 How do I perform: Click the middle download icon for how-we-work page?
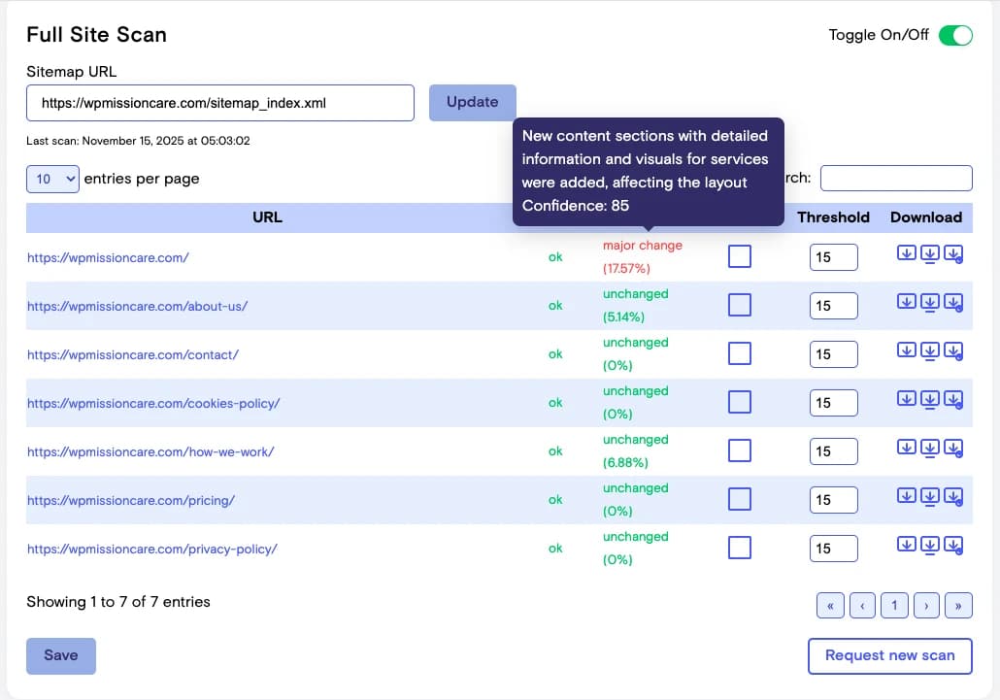[x=929, y=449]
